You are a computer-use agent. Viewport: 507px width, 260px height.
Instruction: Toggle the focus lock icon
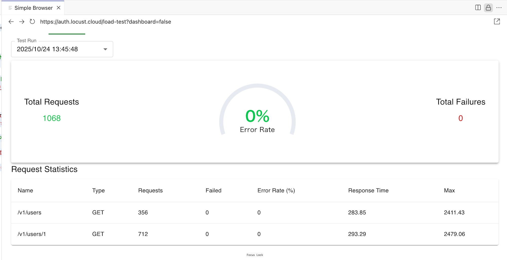click(x=488, y=8)
